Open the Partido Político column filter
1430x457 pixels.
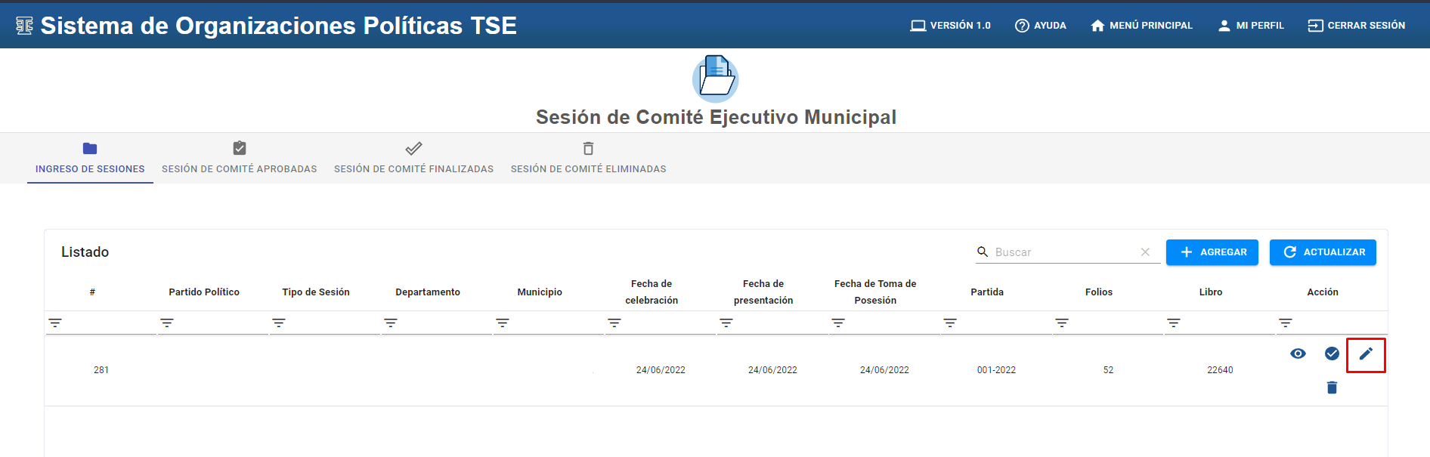tap(167, 323)
